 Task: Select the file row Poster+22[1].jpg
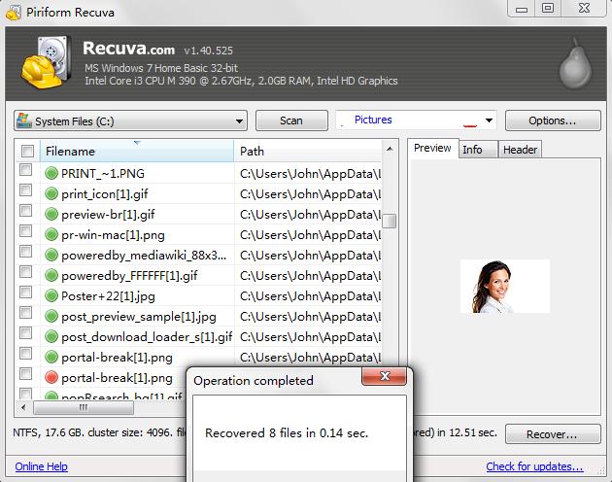click(198, 295)
